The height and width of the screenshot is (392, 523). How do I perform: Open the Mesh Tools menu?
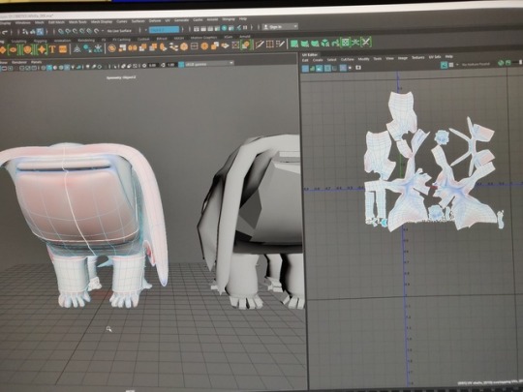click(x=77, y=22)
